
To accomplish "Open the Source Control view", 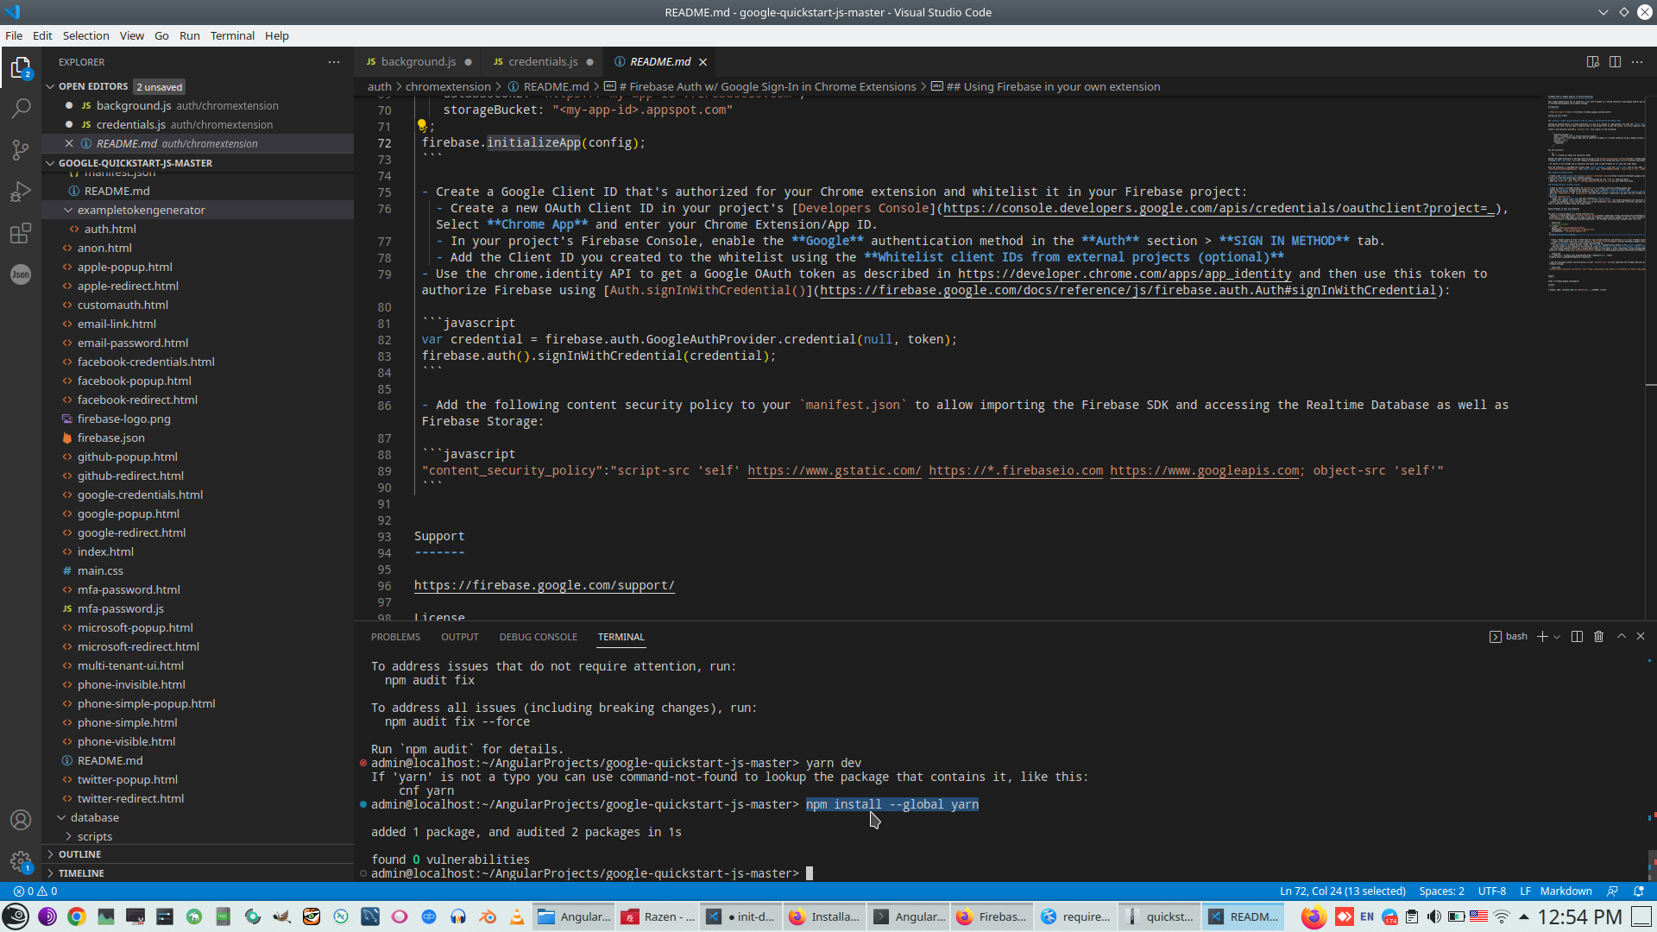I will coord(21,150).
